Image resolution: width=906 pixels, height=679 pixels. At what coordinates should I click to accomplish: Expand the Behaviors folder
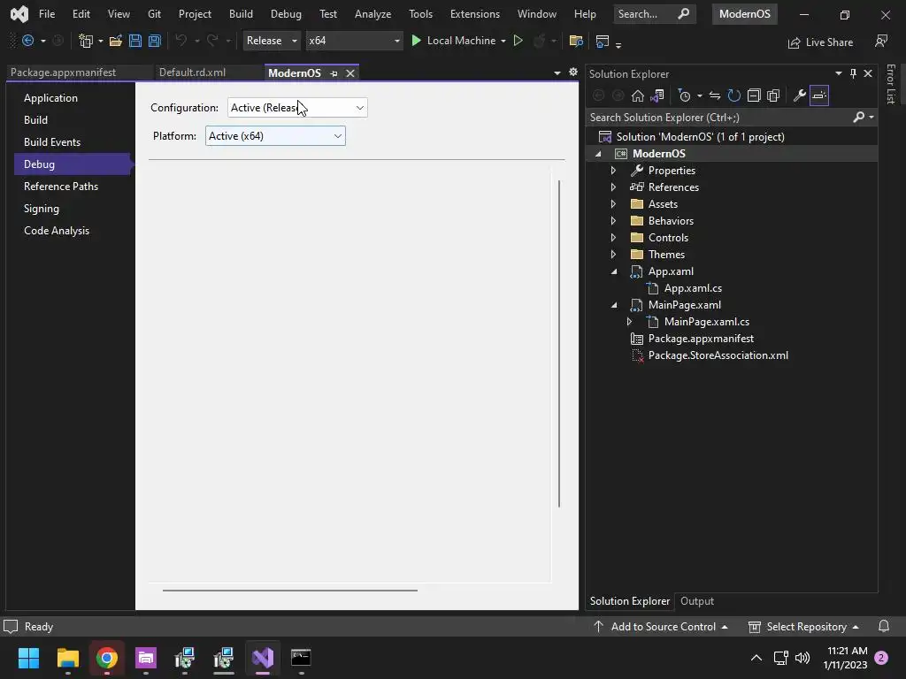pos(613,220)
